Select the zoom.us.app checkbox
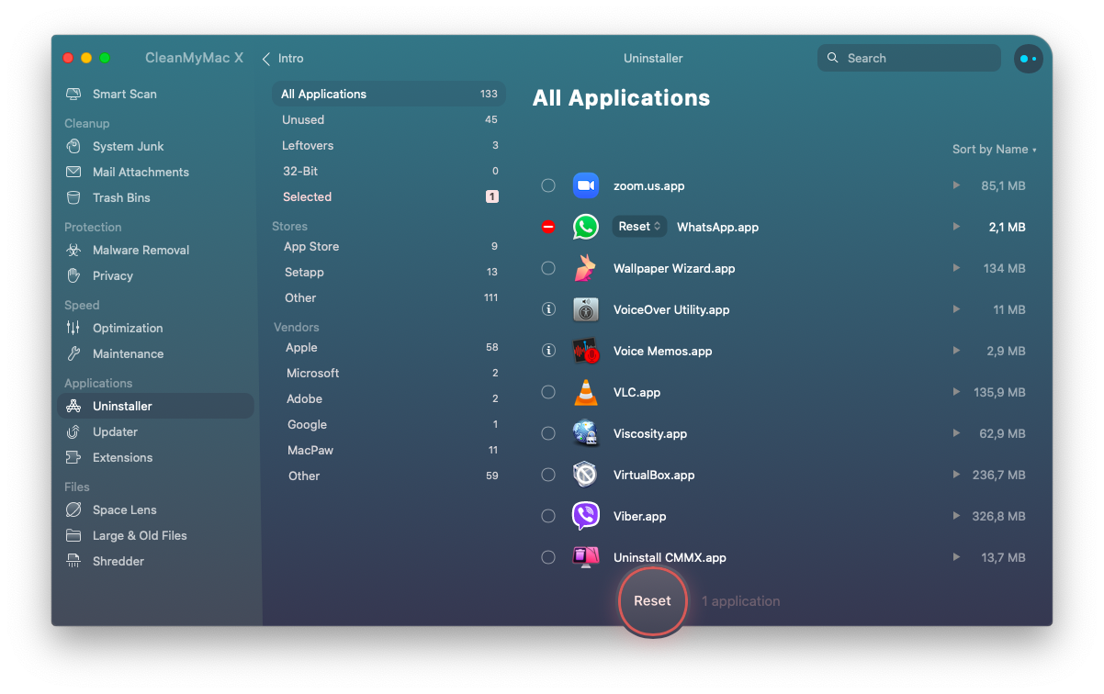This screenshot has width=1104, height=694. pyautogui.click(x=548, y=185)
